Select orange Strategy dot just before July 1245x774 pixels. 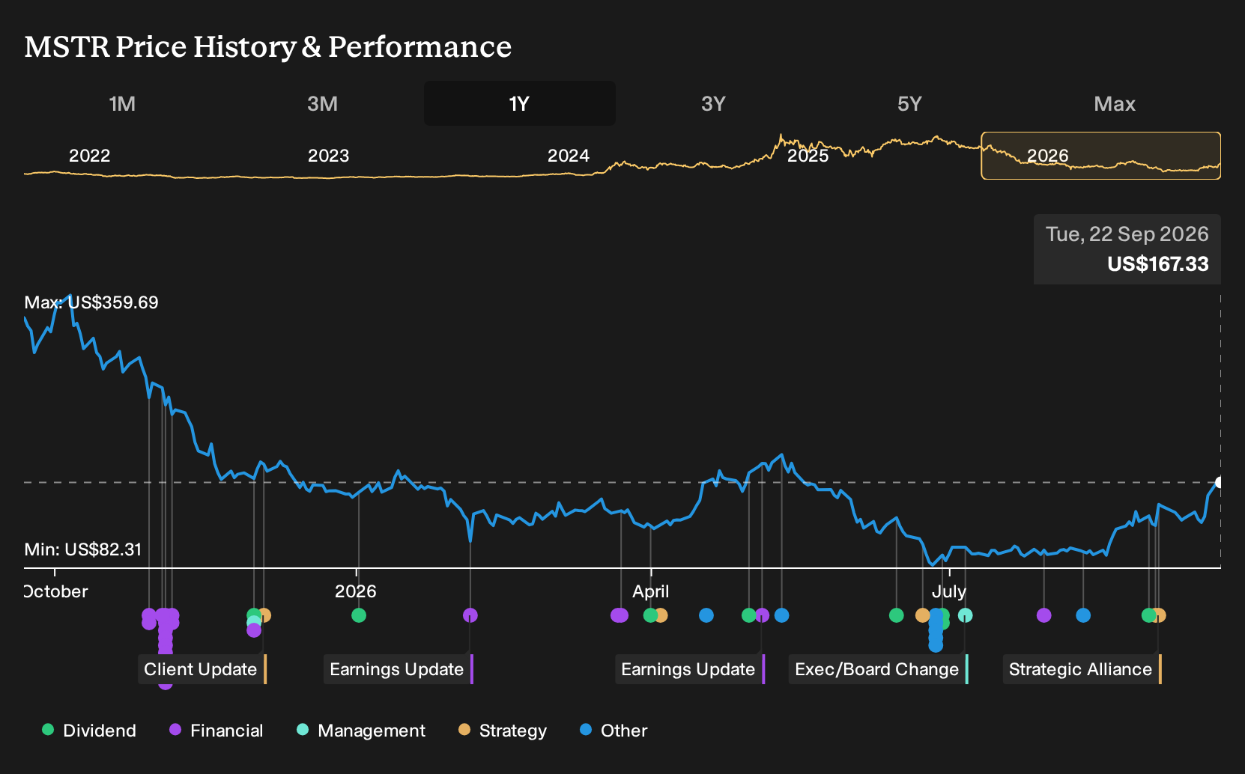click(x=923, y=615)
